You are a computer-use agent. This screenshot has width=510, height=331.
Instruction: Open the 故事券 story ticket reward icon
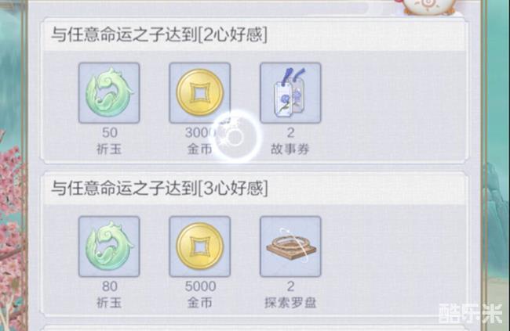pos(290,93)
